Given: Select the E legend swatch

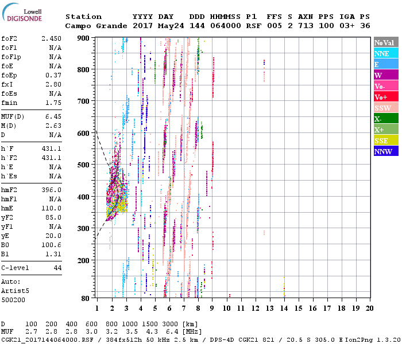Looking at the screenshot, I should pyautogui.click(x=386, y=64).
